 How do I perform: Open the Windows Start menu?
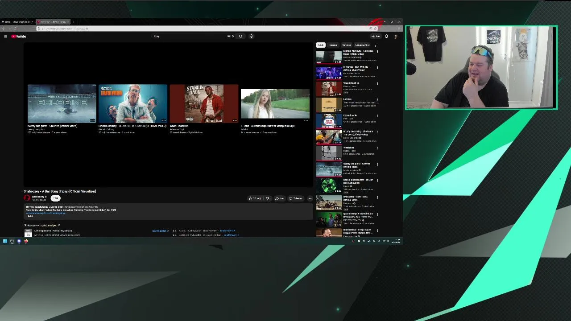[x=5, y=241]
